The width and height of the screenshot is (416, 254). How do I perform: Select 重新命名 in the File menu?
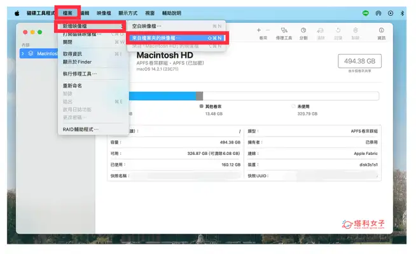92,86
